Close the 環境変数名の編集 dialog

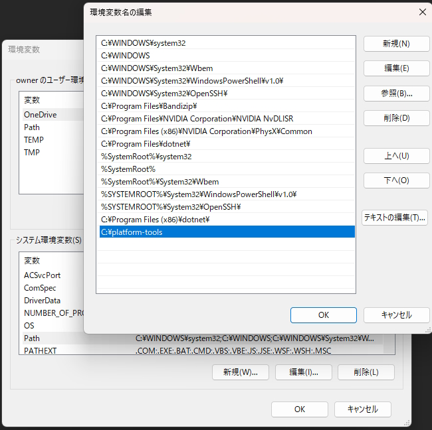(x=422, y=12)
